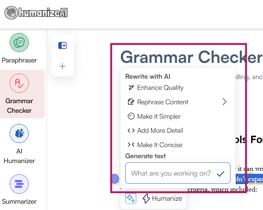Open the AI Humanizer brain icon
The width and height of the screenshot is (263, 210).
tap(19, 133)
